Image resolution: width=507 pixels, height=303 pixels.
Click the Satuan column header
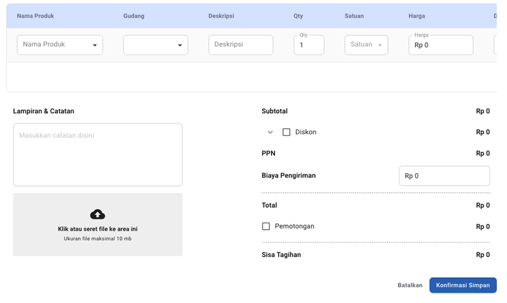point(354,16)
